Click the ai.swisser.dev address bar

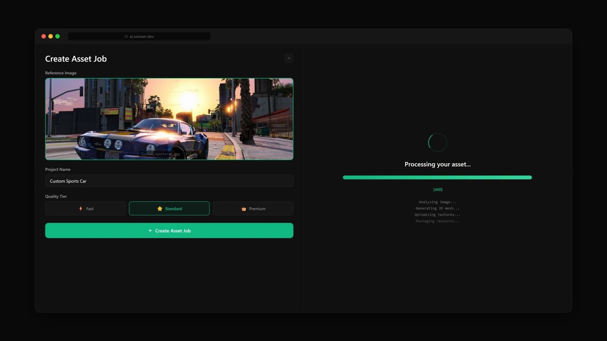[139, 36]
